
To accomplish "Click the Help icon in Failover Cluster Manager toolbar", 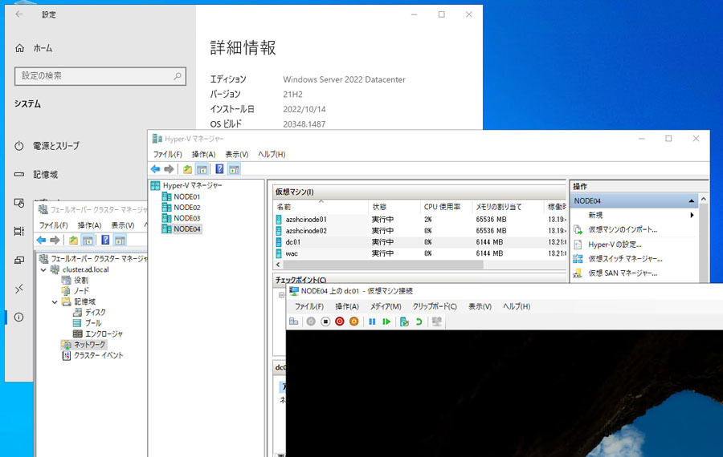I will [105, 241].
